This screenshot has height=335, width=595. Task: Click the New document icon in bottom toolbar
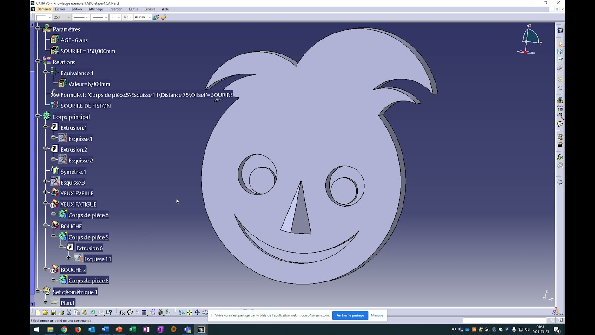coord(38,313)
